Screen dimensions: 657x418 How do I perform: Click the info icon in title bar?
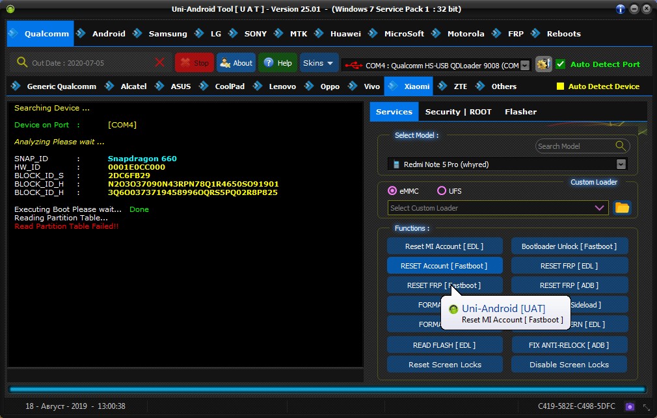(x=621, y=9)
